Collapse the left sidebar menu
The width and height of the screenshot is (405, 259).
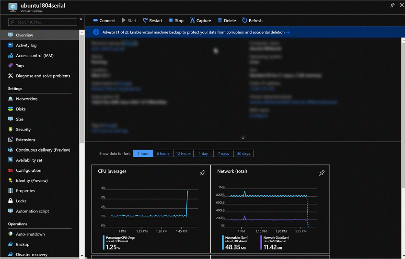tap(81, 19)
